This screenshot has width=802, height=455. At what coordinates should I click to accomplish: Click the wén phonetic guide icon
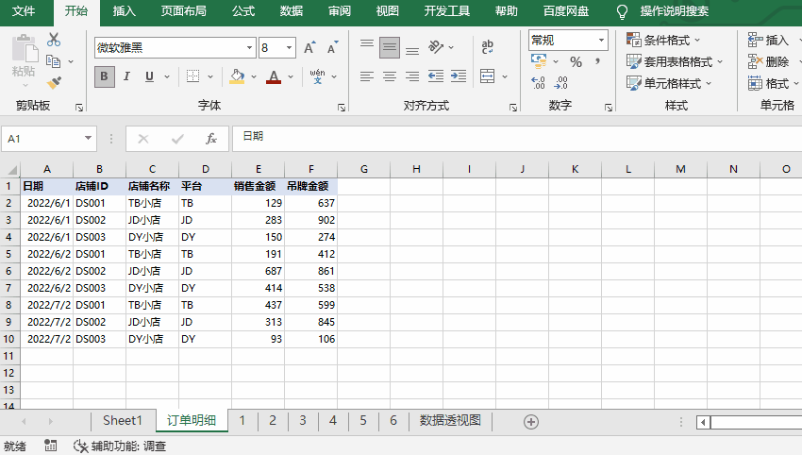click(317, 76)
